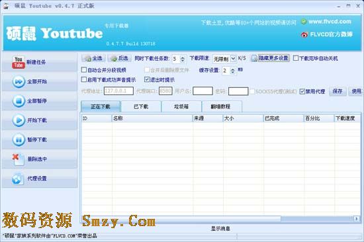Screen dimensions: 364x242
Task: Click the YouTube new task icon
Action: click(19, 62)
